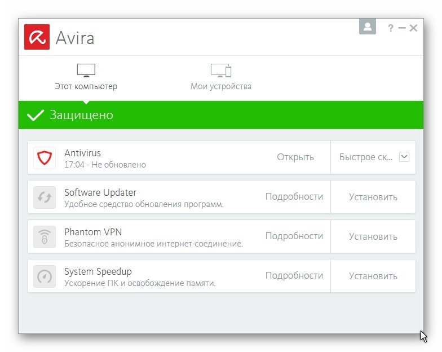Click the Antivirus shield icon
The image size is (442, 352).
click(x=44, y=158)
